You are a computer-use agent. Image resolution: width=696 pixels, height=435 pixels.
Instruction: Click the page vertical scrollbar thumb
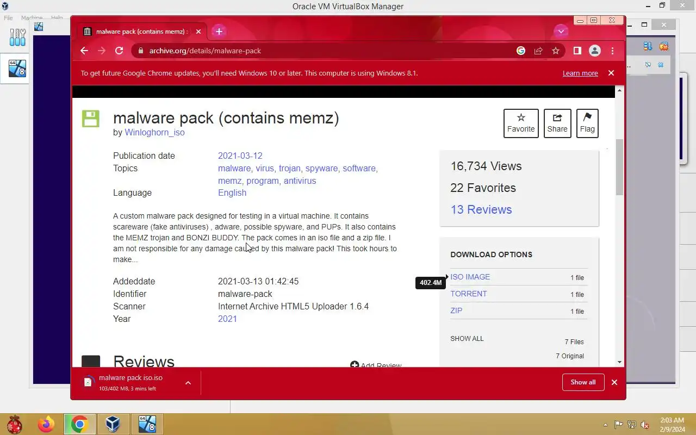(x=620, y=167)
